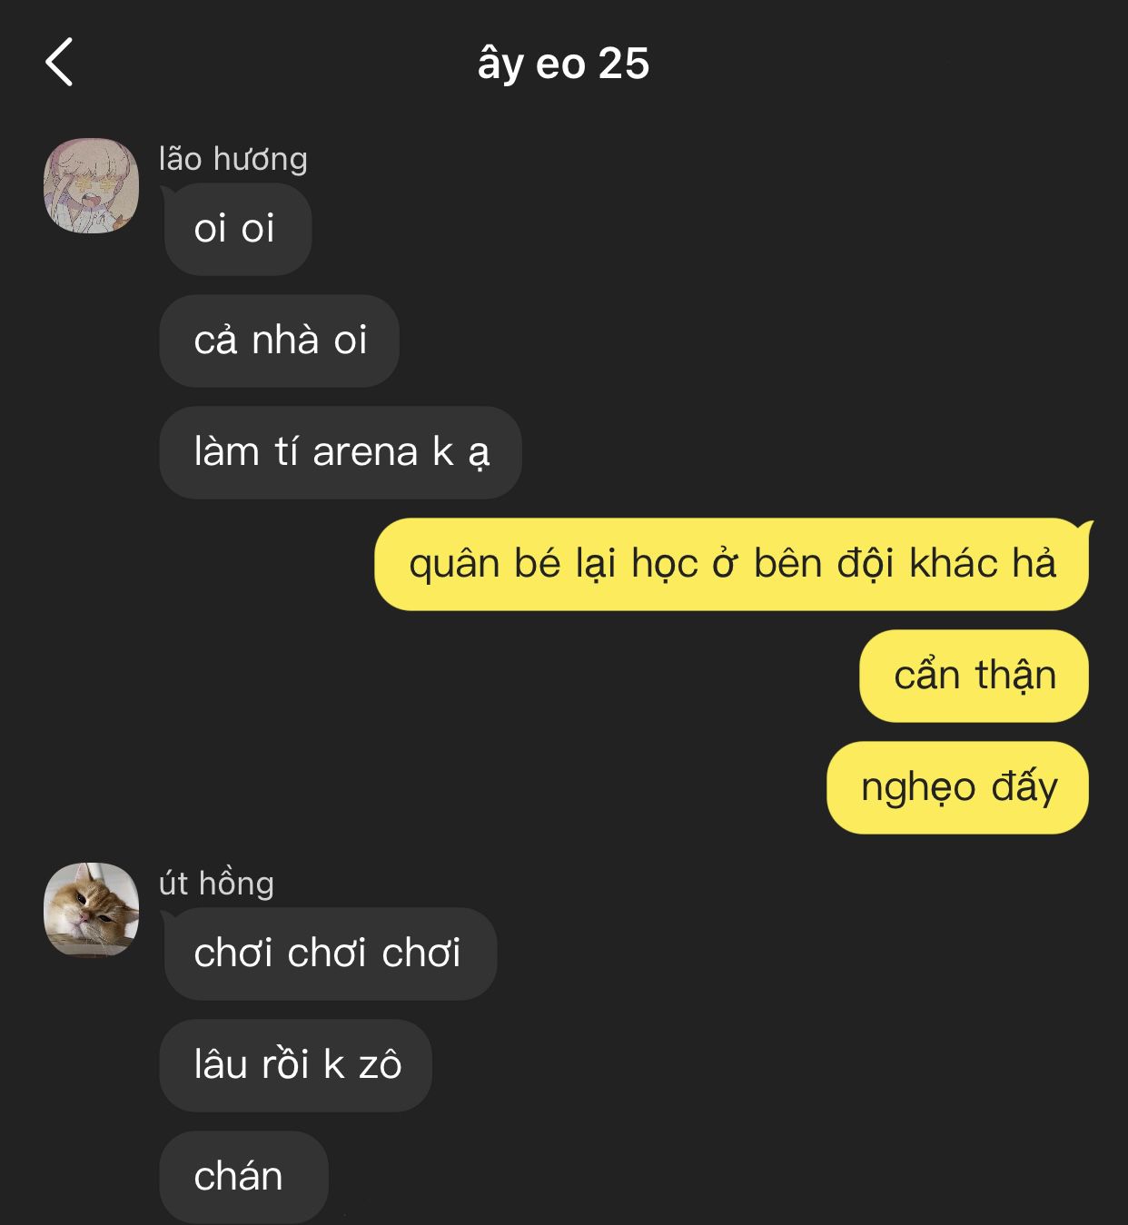Screen dimensions: 1128x1225
Task: Select the sender name 'lão hương'
Action: [x=233, y=159]
